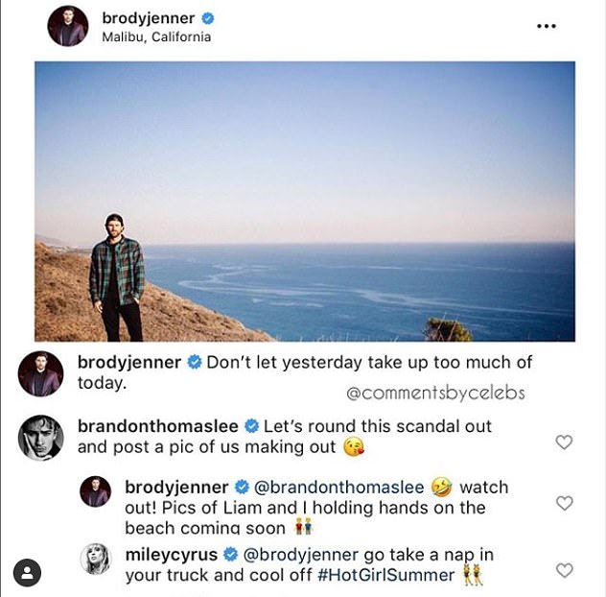
Task: Click brodyjenner's profile picture in the post header
Action: [x=67, y=26]
